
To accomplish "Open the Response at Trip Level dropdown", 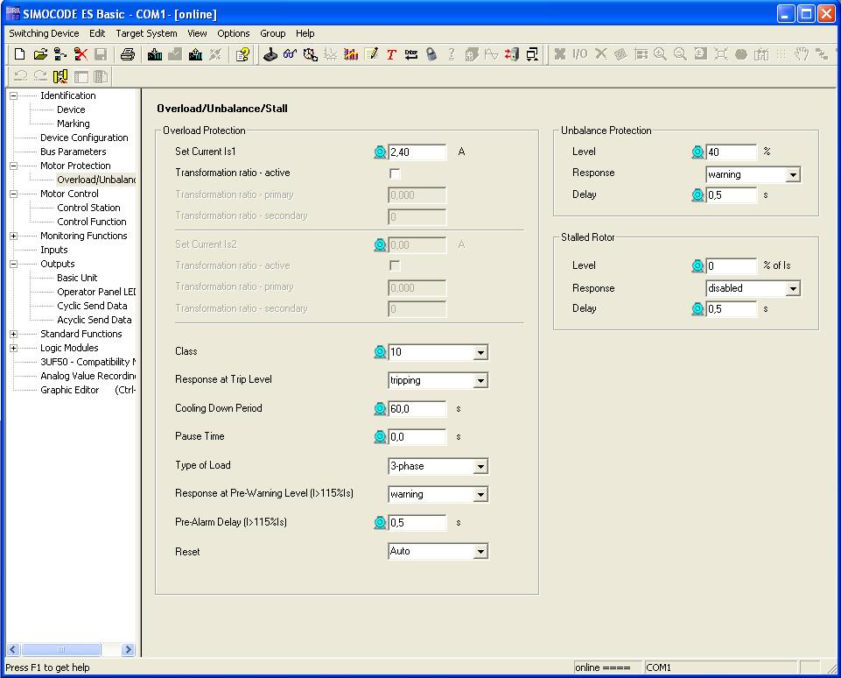I will coord(480,380).
